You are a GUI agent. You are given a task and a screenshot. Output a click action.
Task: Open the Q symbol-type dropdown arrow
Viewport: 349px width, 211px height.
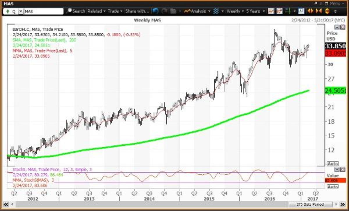[x=21, y=12]
